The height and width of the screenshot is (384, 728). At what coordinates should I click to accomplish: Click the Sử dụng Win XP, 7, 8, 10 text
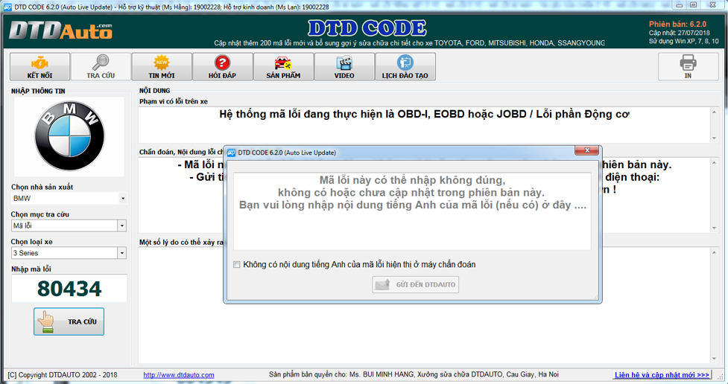[683, 41]
